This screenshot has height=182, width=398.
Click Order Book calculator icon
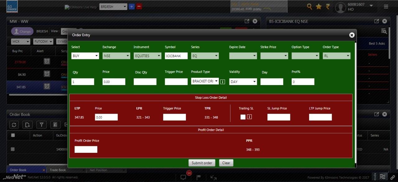coord(55,125)
